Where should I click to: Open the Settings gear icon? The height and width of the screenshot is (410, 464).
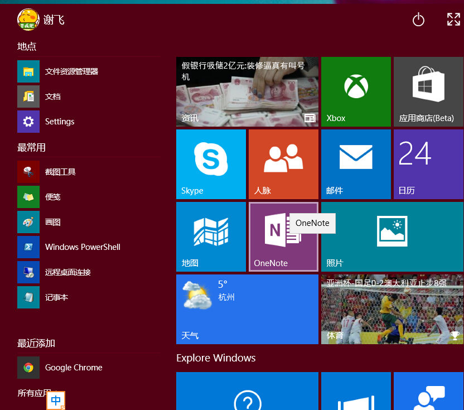click(28, 122)
